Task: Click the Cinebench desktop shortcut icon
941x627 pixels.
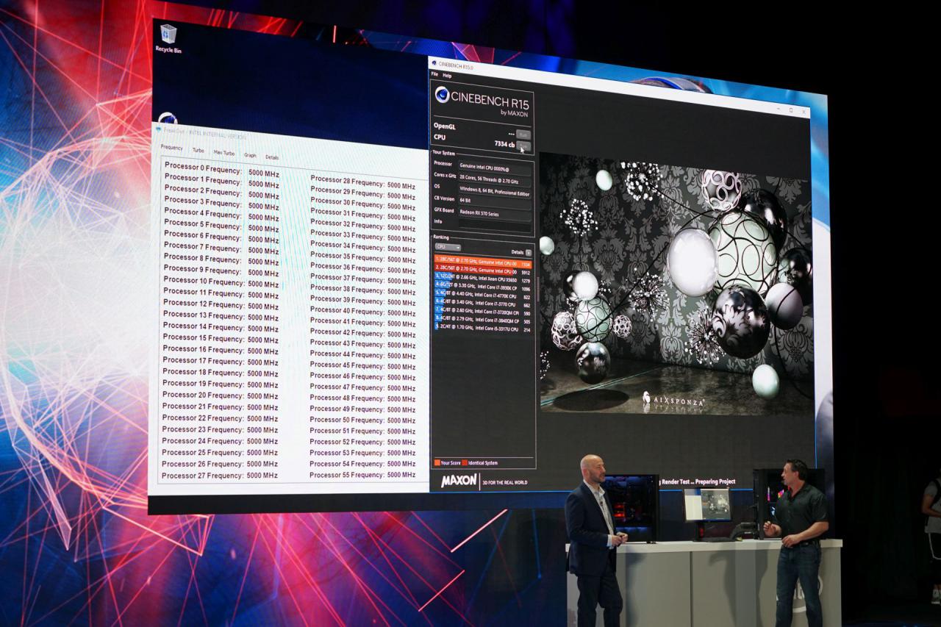Action: click(168, 118)
